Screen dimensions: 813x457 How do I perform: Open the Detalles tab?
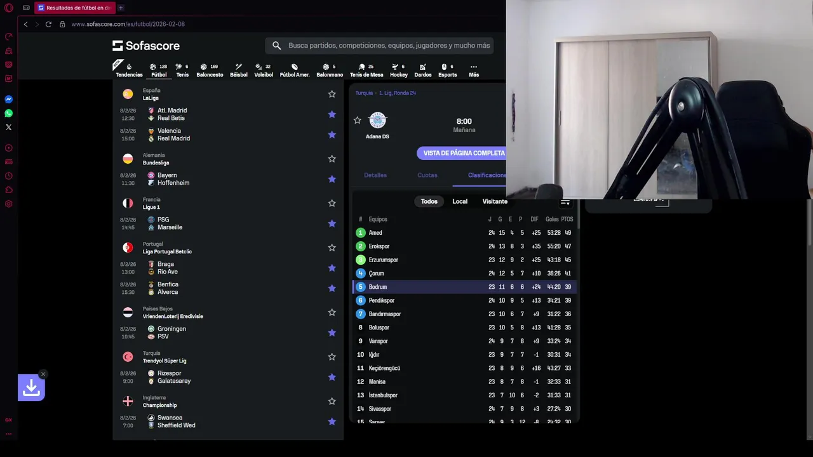coord(375,175)
